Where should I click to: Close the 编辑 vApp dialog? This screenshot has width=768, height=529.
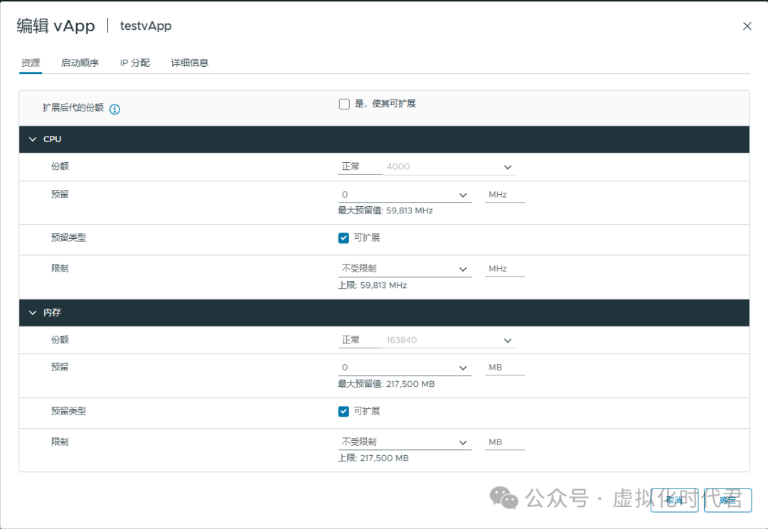pos(747,26)
